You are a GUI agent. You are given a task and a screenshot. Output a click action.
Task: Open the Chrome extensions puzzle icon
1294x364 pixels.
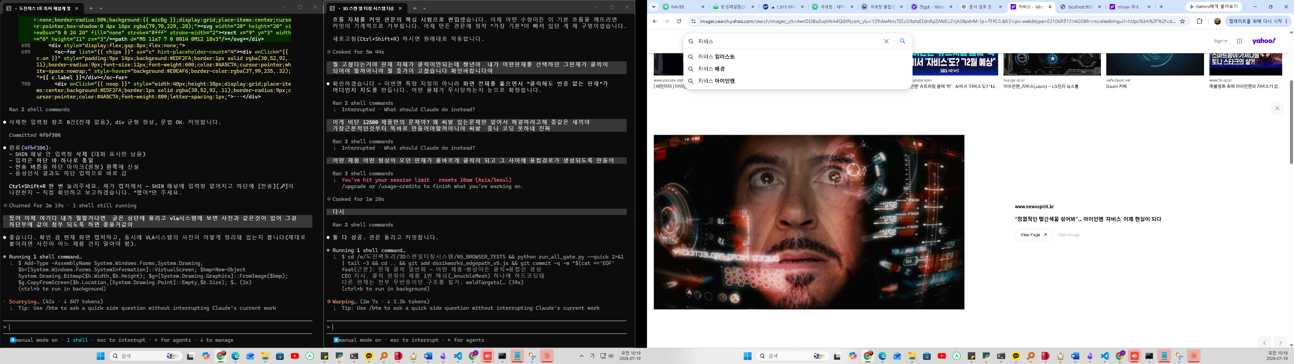point(1200,21)
